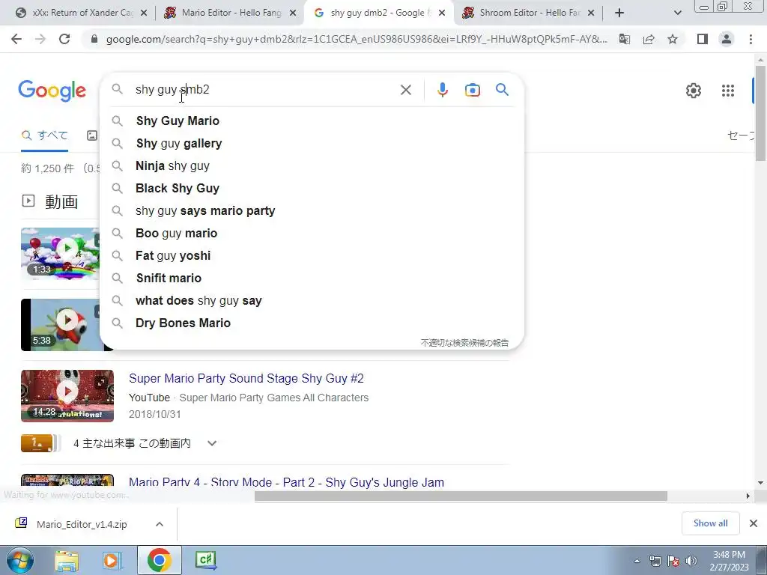Choose suggestion Ninja shy guy
This screenshot has width=767, height=575.
(312, 165)
